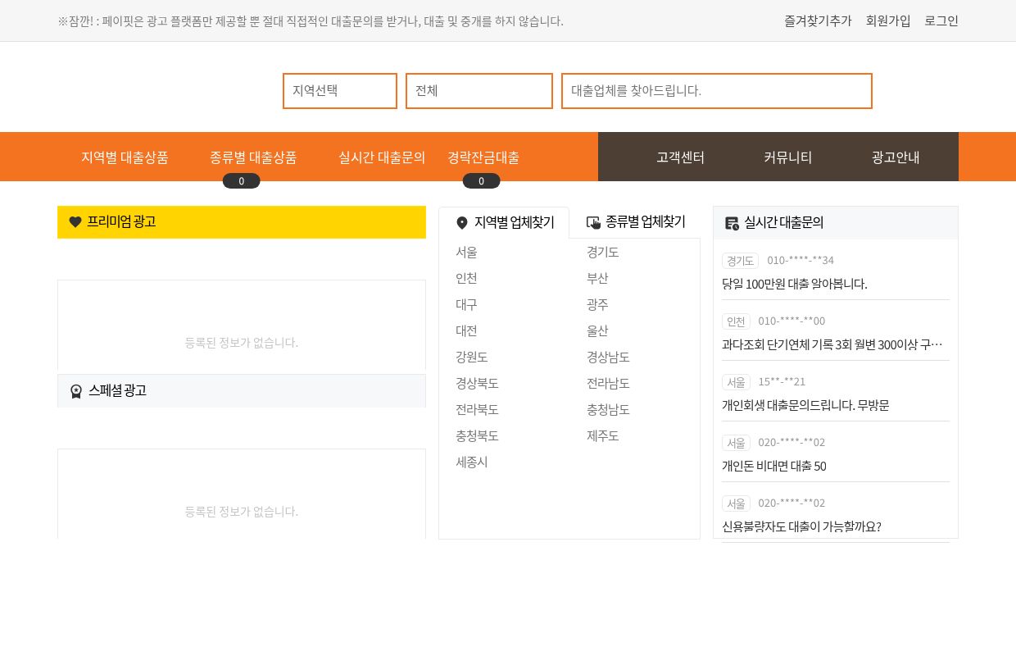The image size is (1016, 656).
Task: Click the 로그인 link
Action: coord(941,21)
